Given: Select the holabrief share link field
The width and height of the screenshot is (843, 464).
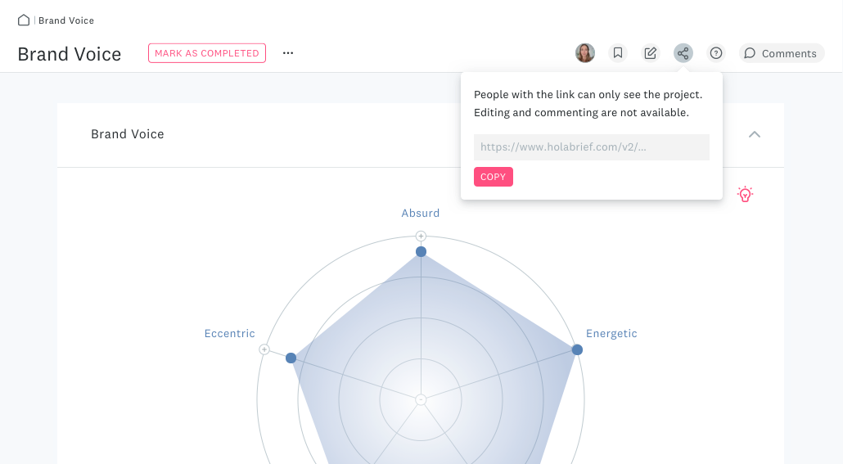Looking at the screenshot, I should (x=592, y=147).
